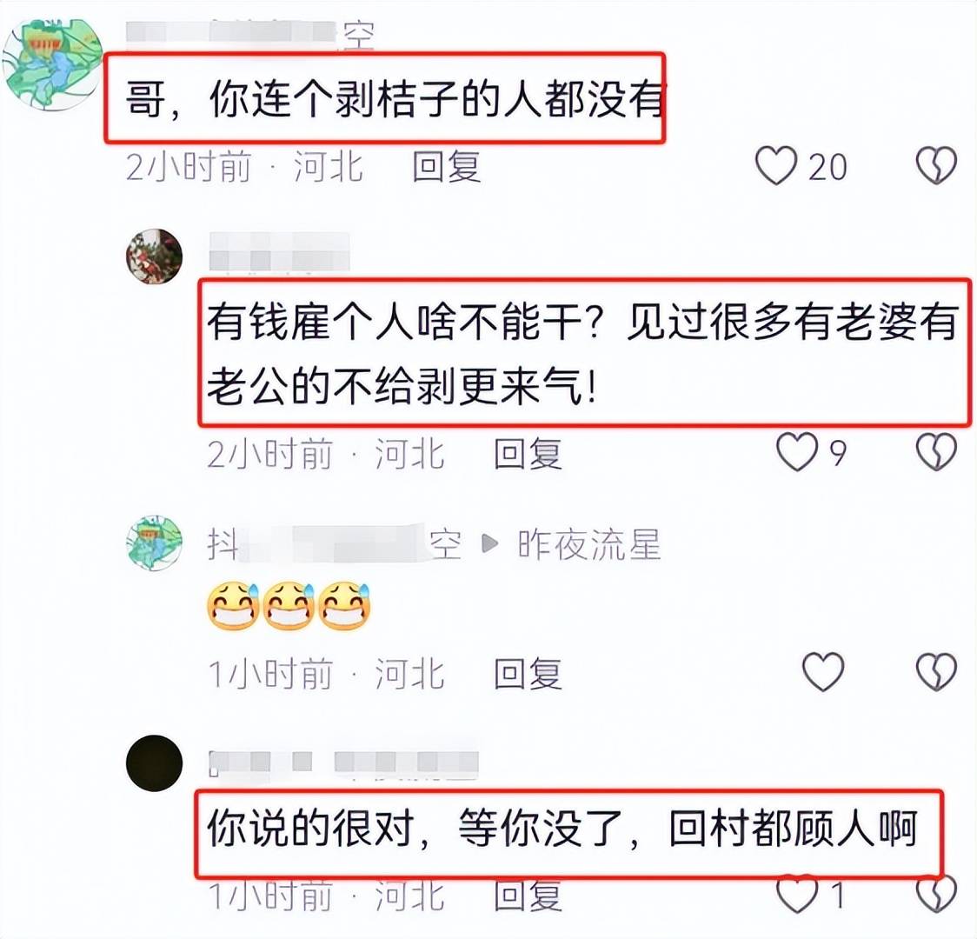Open 昨夜流星 user mention
This screenshot has width=977, height=939.
pyautogui.click(x=588, y=544)
